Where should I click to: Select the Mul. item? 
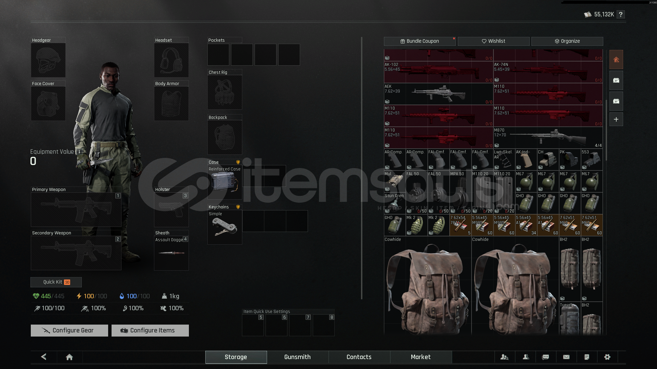click(x=395, y=181)
